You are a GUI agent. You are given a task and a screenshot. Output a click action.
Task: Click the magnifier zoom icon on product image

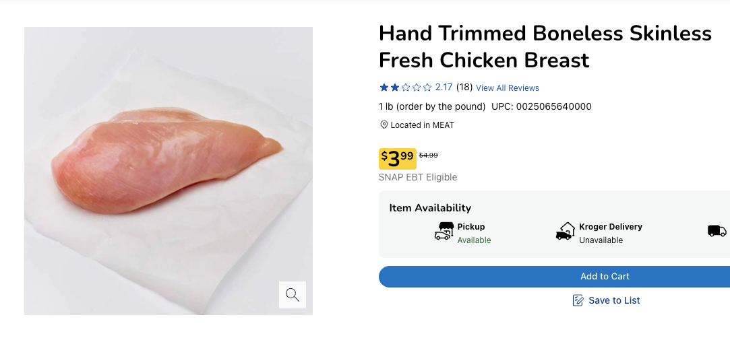[x=293, y=294]
